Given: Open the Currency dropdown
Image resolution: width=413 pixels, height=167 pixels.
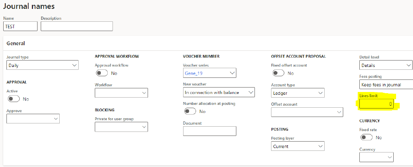Looking at the screenshot, I should coord(376,157).
